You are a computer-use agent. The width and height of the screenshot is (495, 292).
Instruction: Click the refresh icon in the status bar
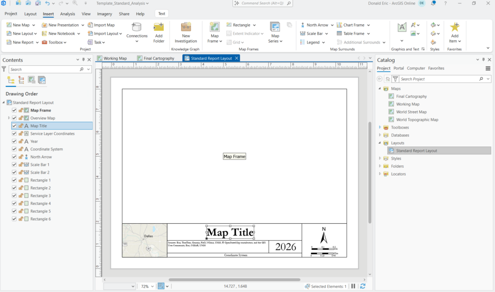(363, 286)
